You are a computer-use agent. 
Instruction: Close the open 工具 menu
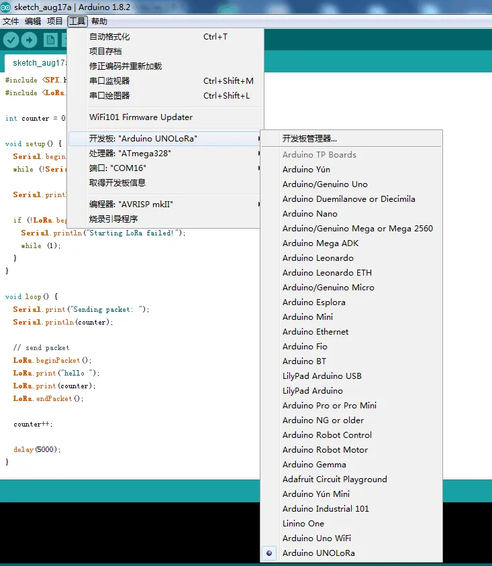[77, 21]
